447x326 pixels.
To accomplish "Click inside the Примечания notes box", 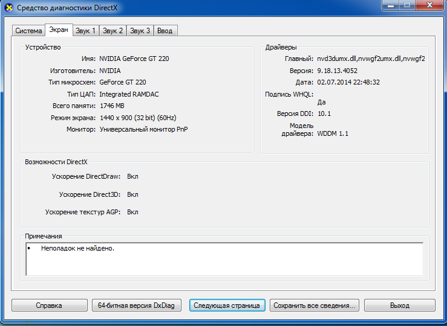I will click(224, 259).
